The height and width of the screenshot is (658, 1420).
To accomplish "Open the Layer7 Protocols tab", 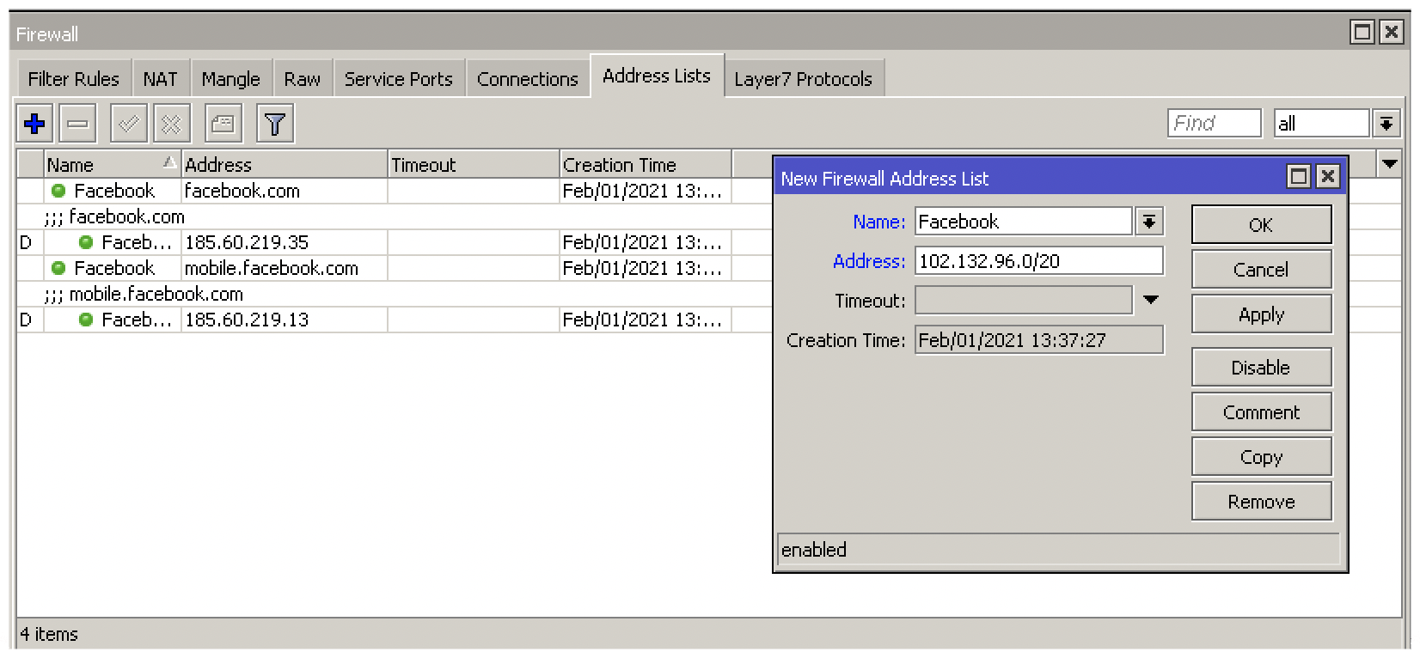I will click(x=804, y=79).
